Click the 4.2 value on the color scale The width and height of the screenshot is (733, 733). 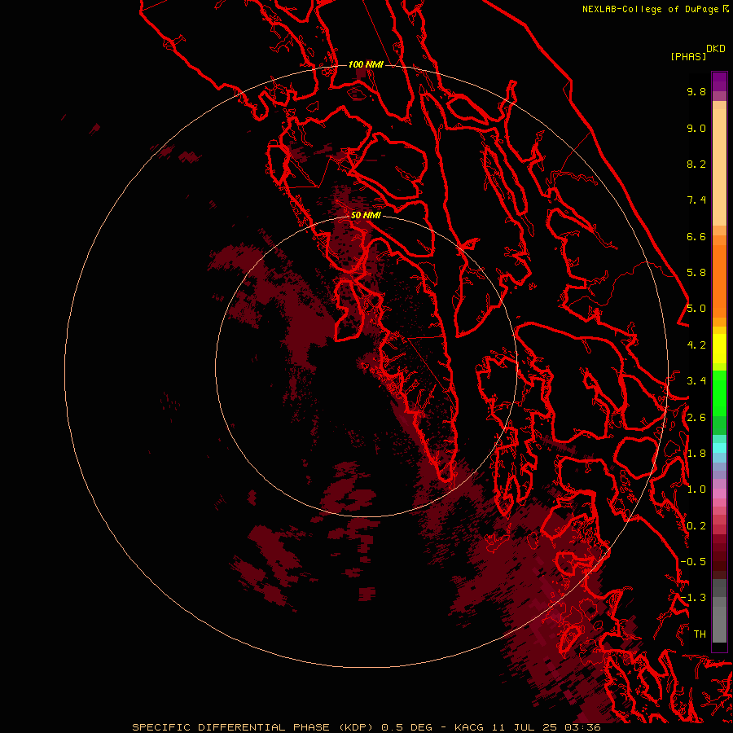(x=696, y=345)
